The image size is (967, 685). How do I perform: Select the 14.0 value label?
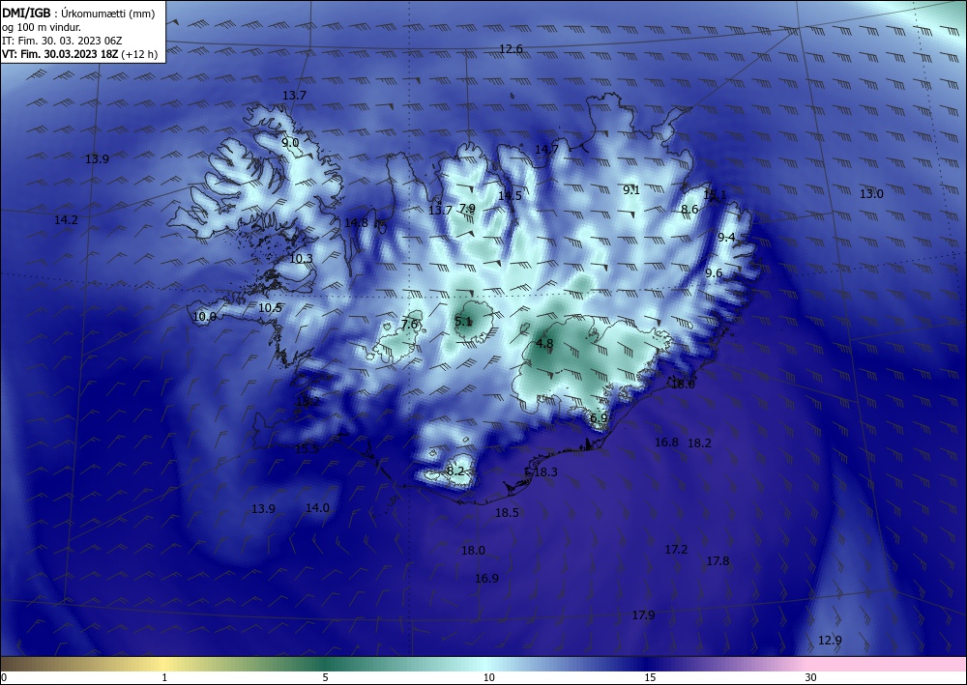pos(317,508)
